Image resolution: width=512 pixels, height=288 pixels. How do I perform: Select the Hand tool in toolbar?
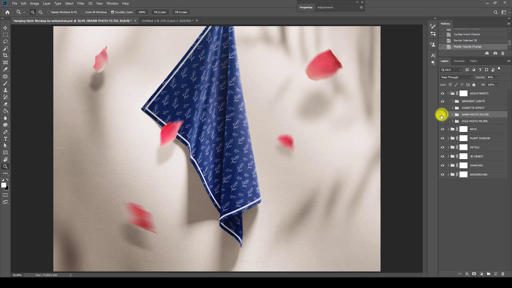(x=6, y=160)
